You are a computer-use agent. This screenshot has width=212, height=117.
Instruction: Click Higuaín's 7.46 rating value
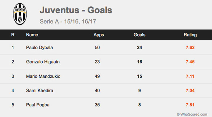[190, 62]
